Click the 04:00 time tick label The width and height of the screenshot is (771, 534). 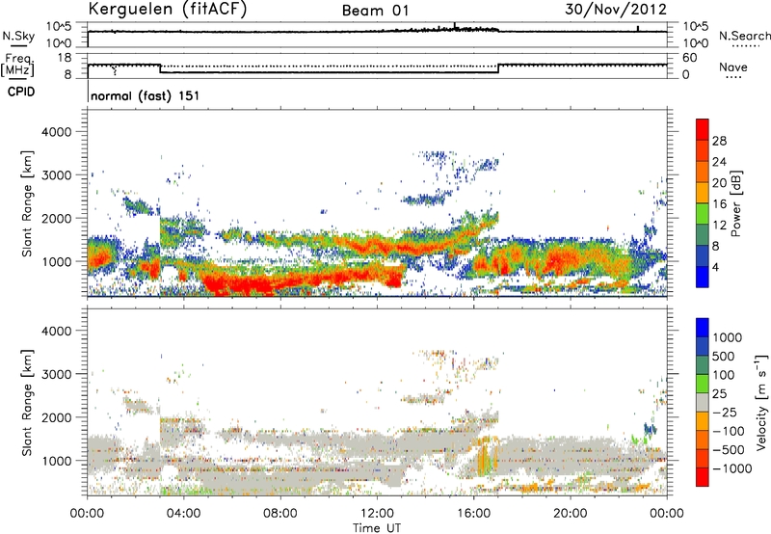tap(183, 514)
